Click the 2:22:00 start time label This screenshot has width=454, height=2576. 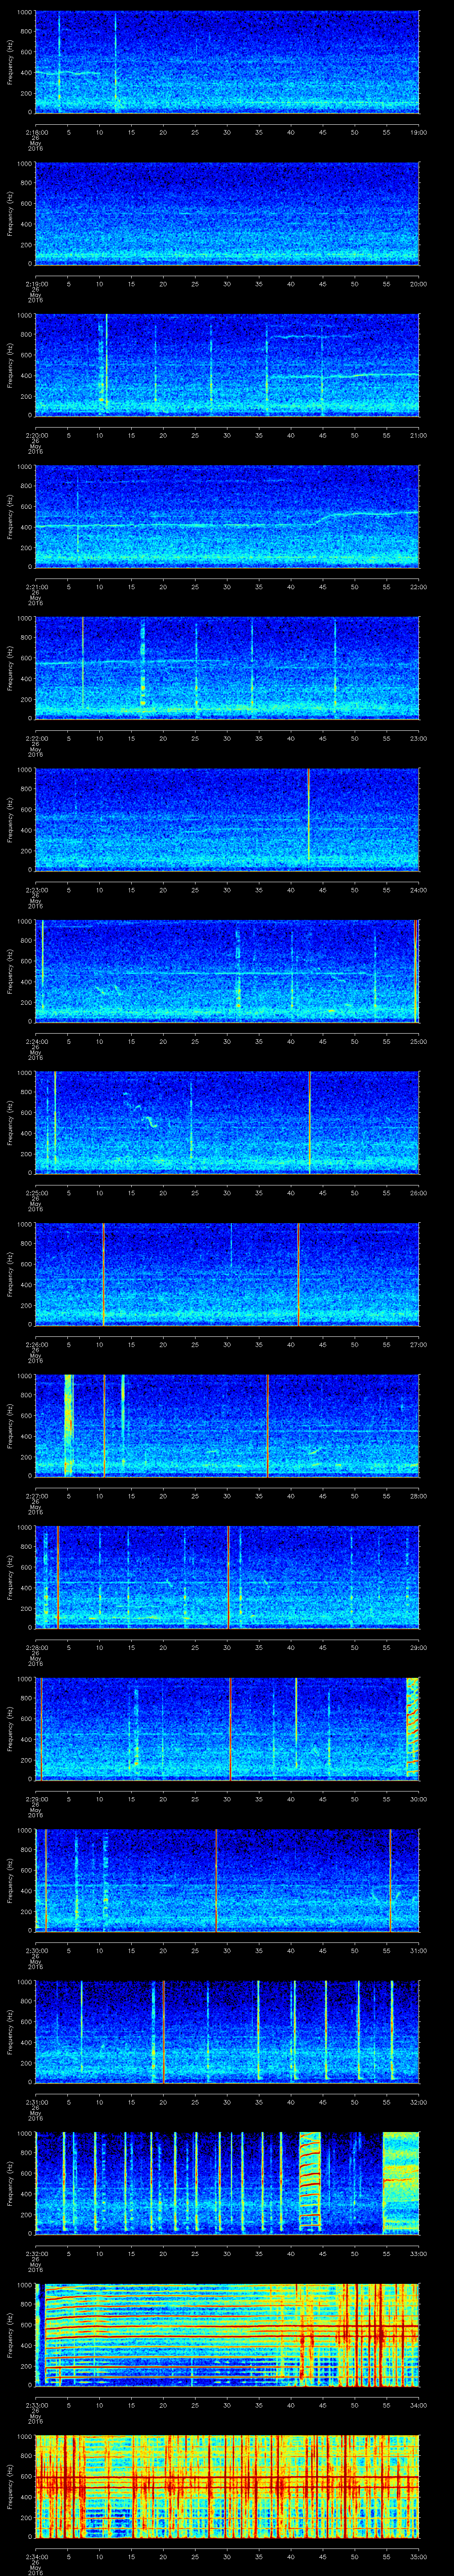tap(36, 738)
